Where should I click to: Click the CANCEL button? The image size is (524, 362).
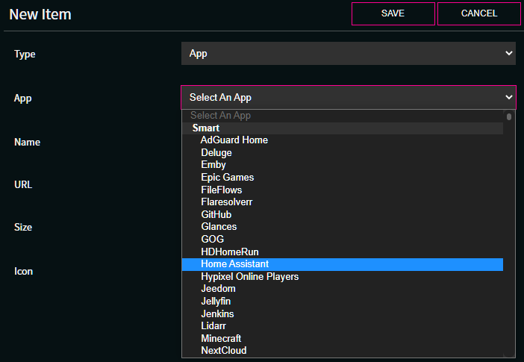[479, 13]
